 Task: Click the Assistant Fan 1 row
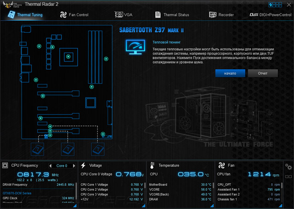tap(249, 190)
